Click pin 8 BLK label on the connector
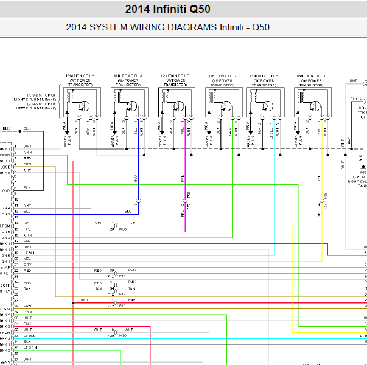This screenshot has height=365, width=367. (27, 187)
